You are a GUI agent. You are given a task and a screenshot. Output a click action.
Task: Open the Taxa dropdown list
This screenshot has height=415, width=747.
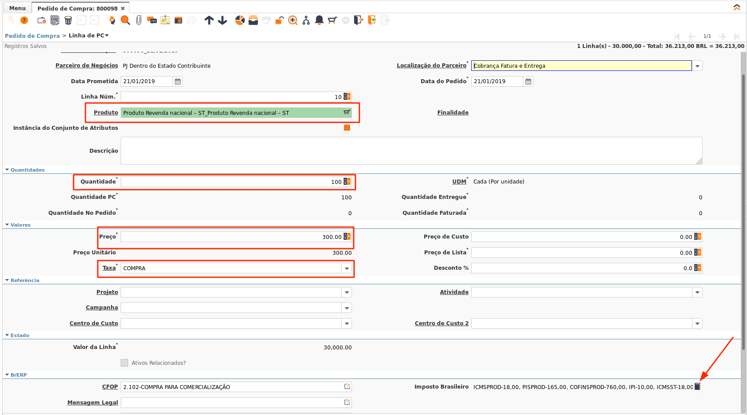(x=347, y=268)
